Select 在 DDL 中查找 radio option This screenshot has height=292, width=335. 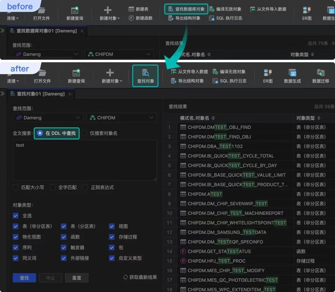[40, 133]
